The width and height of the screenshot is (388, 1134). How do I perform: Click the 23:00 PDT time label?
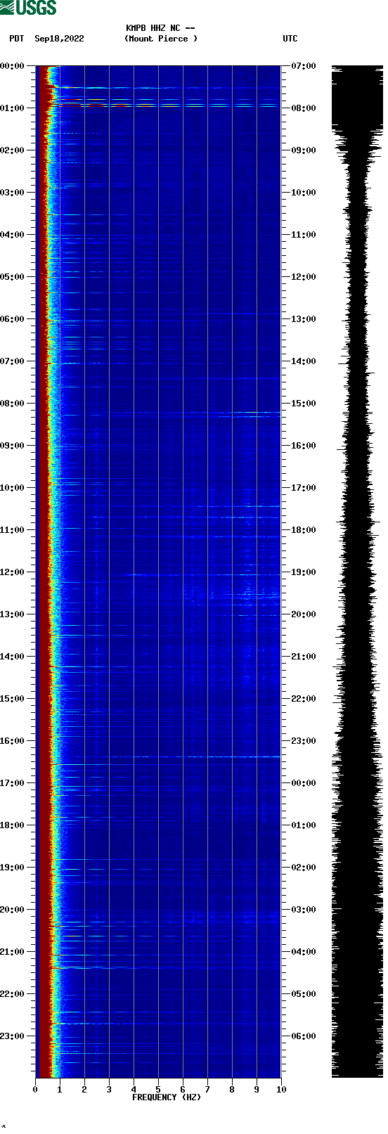pos(13,1036)
